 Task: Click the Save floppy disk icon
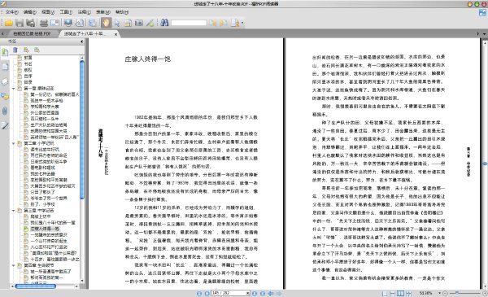click(x=20, y=23)
